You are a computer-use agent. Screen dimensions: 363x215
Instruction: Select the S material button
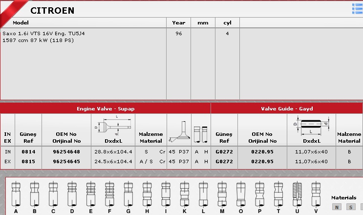click(x=350, y=207)
